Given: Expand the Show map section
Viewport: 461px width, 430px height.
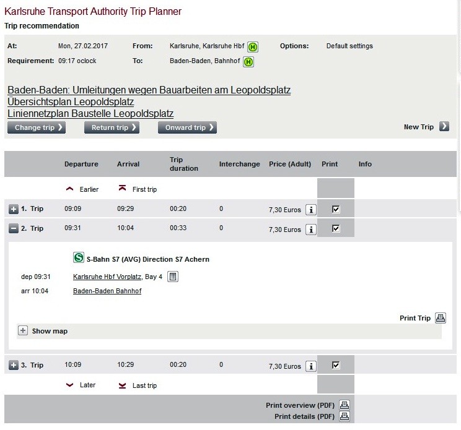Looking at the screenshot, I should point(23,331).
